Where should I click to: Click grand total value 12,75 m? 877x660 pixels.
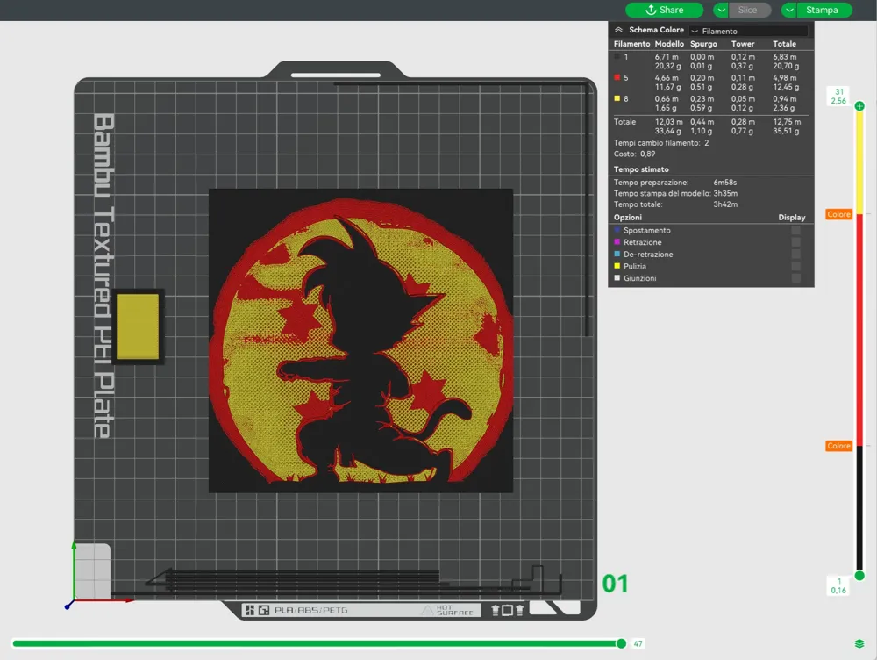pos(787,121)
